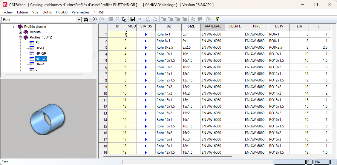337x165 pixels.
Task: Click the purple book icon of Profilés FLUTZ
Action: [x=26, y=37]
